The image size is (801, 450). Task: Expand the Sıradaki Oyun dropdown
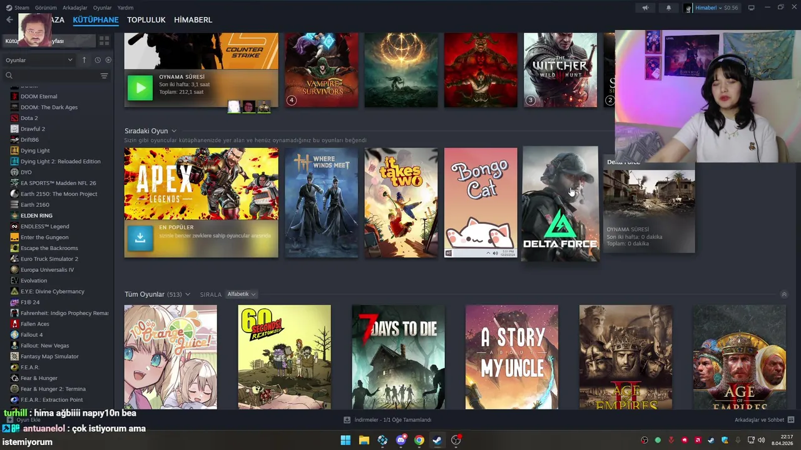pos(174,131)
